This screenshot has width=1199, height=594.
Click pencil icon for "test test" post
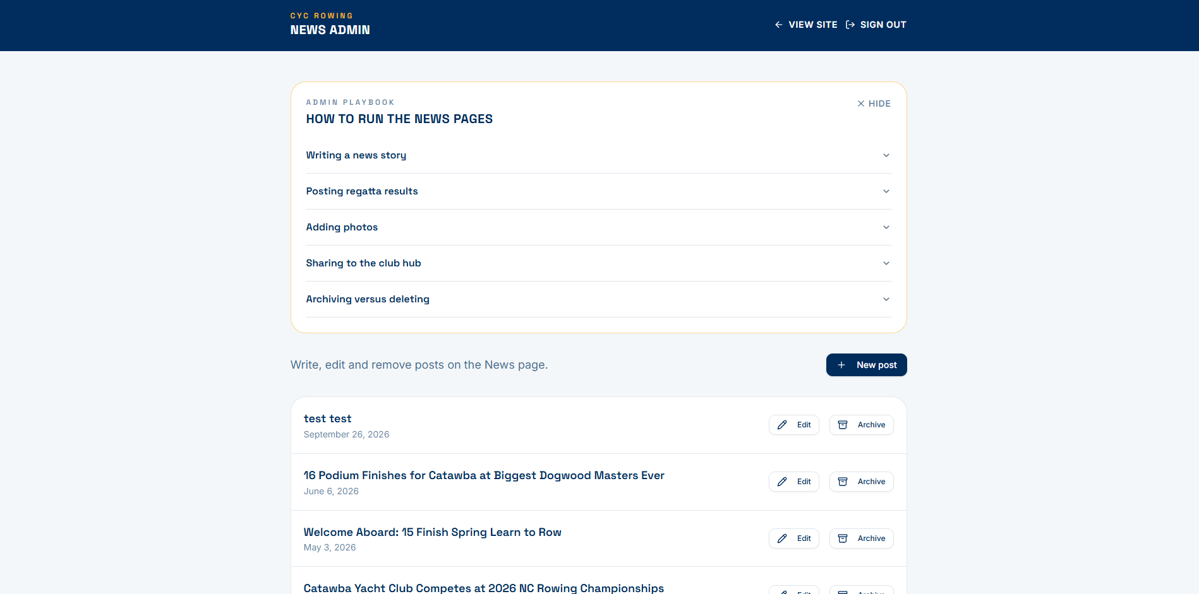tap(782, 425)
